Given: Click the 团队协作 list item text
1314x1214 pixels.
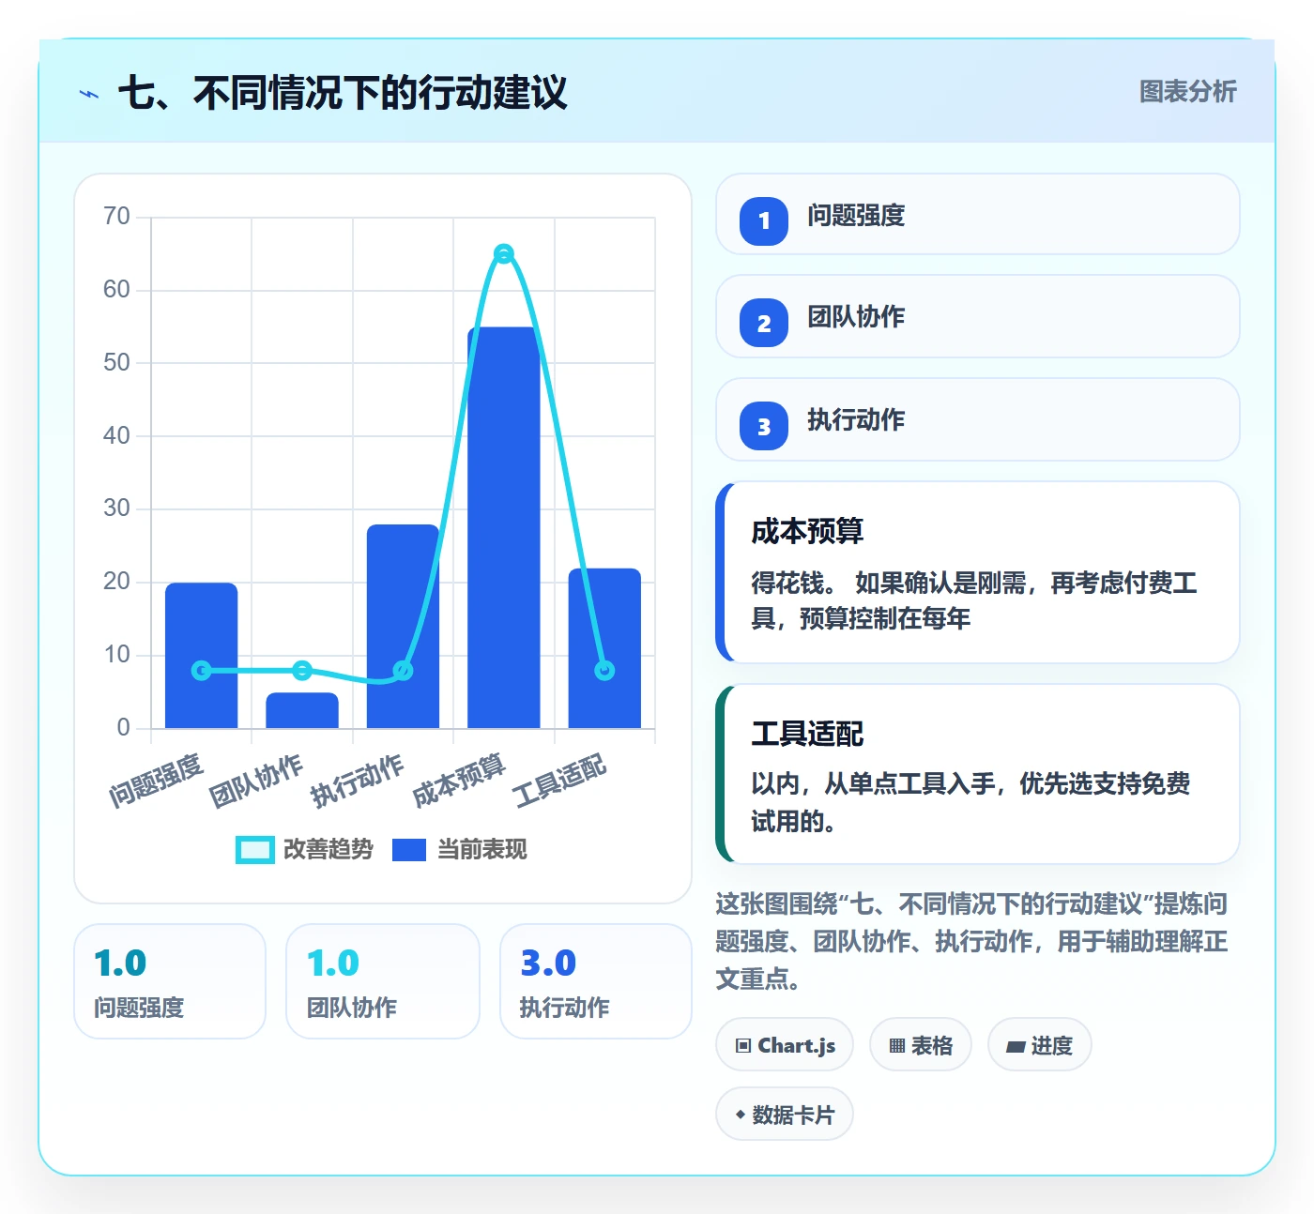Looking at the screenshot, I should 856,317.
